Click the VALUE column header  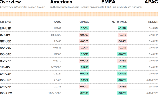click(x=58, y=22)
